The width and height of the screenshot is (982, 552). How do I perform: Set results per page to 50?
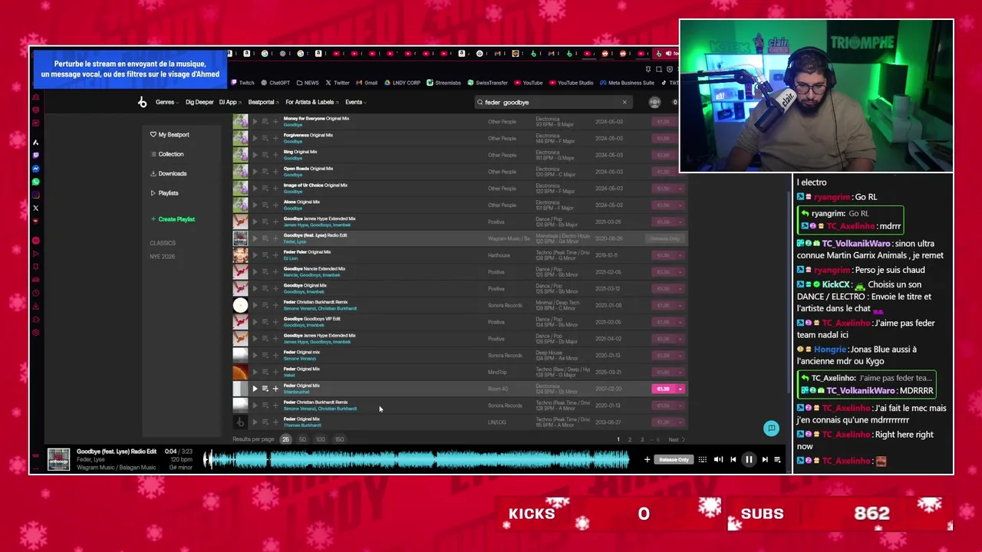[x=302, y=439]
